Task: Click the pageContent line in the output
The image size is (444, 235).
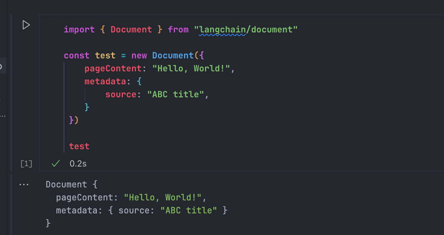Action: point(131,198)
